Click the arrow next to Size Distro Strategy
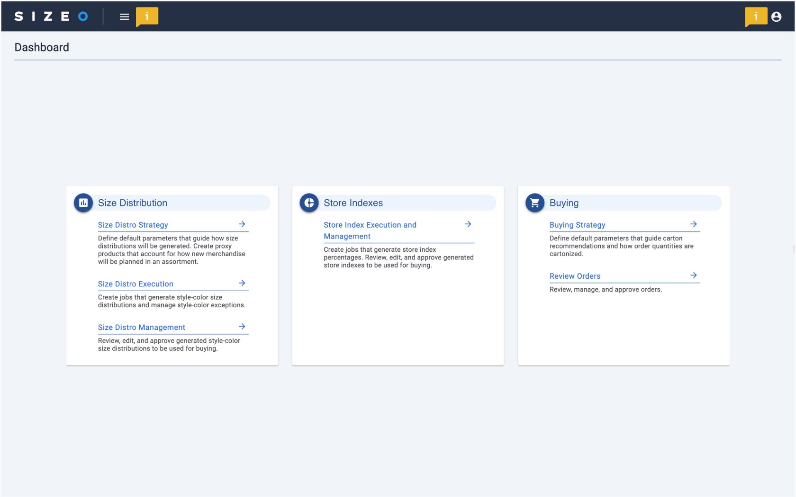Viewport: 796px width, 497px height. click(x=242, y=224)
